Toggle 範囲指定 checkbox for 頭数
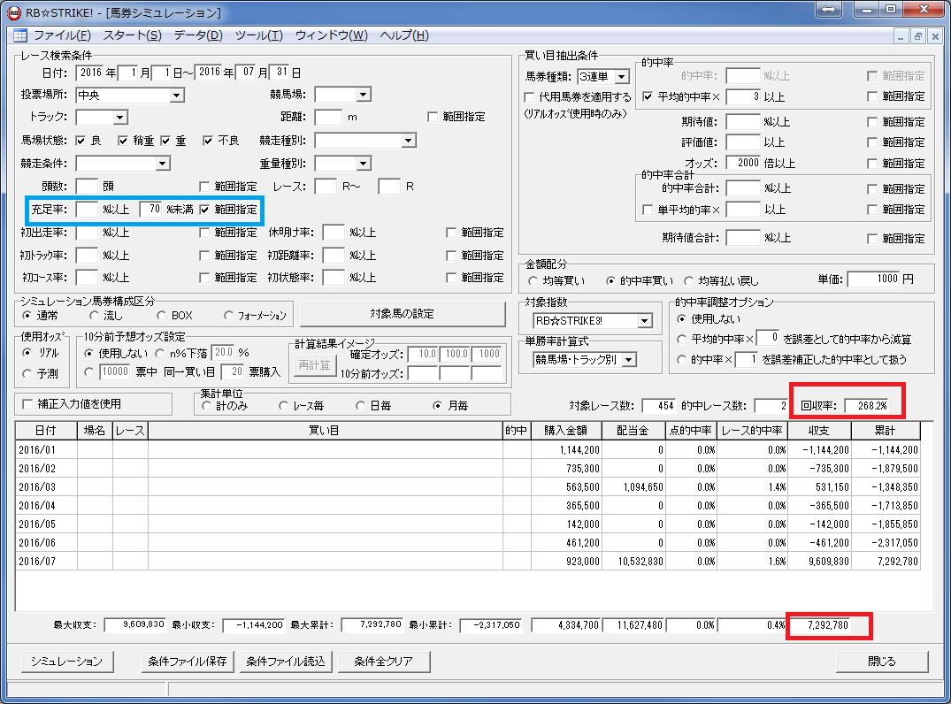The height and width of the screenshot is (704, 951). pos(204,187)
